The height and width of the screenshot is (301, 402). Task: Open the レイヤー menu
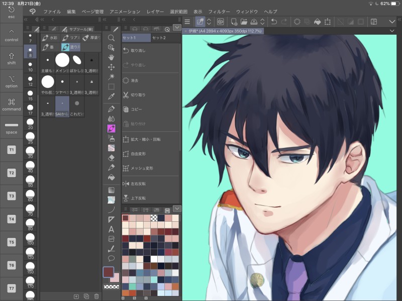[x=155, y=12]
